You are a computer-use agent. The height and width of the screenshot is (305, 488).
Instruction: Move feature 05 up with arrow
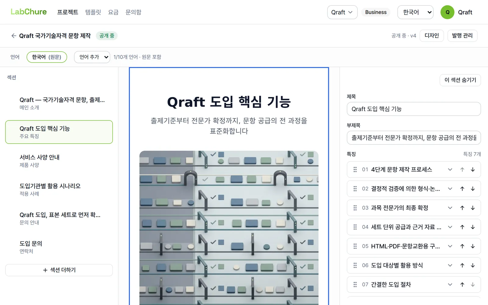point(462,246)
